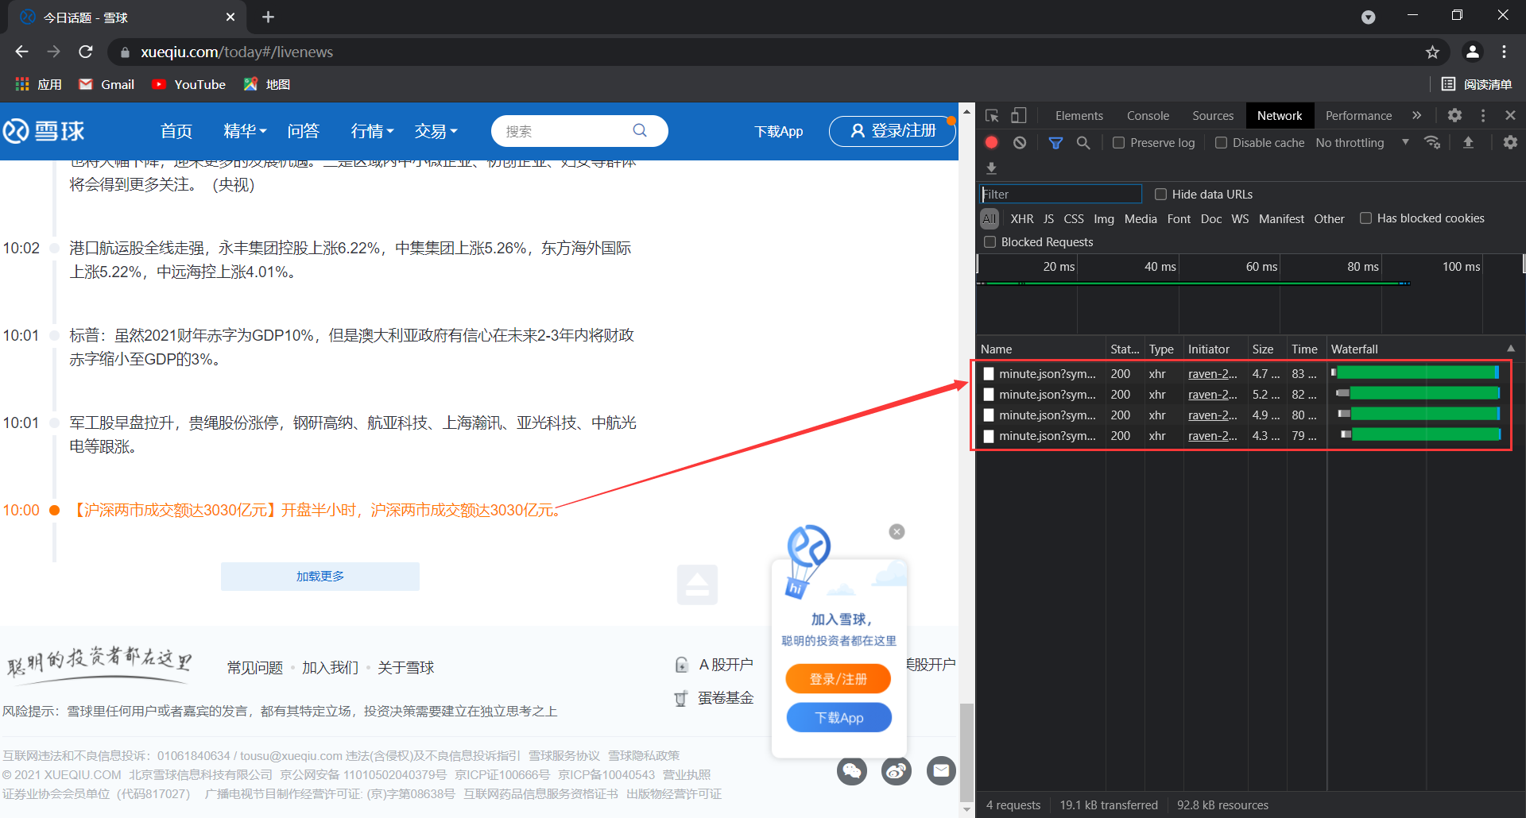The width and height of the screenshot is (1526, 818).
Task: Enable Disable cache option
Action: 1222,142
